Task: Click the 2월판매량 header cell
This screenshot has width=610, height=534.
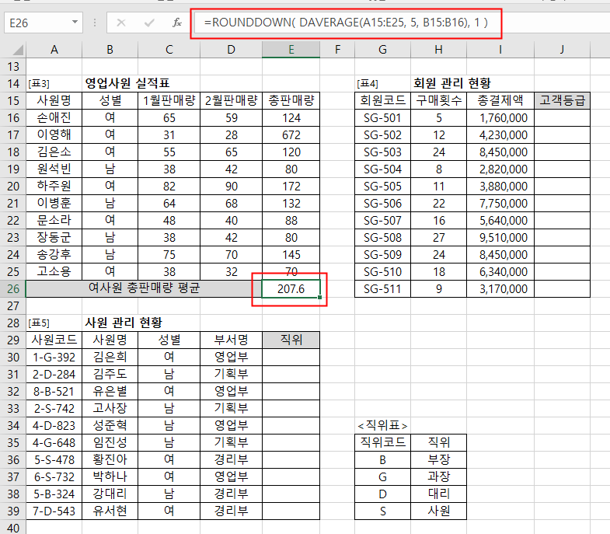Action: pyautogui.click(x=231, y=100)
